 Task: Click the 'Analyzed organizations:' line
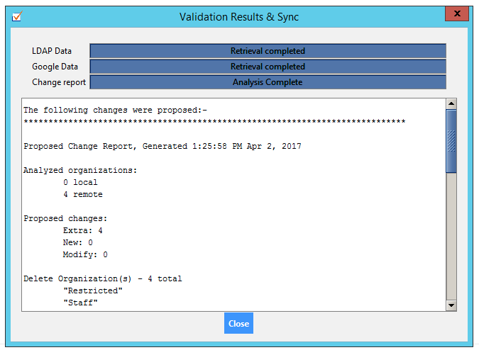click(x=80, y=171)
